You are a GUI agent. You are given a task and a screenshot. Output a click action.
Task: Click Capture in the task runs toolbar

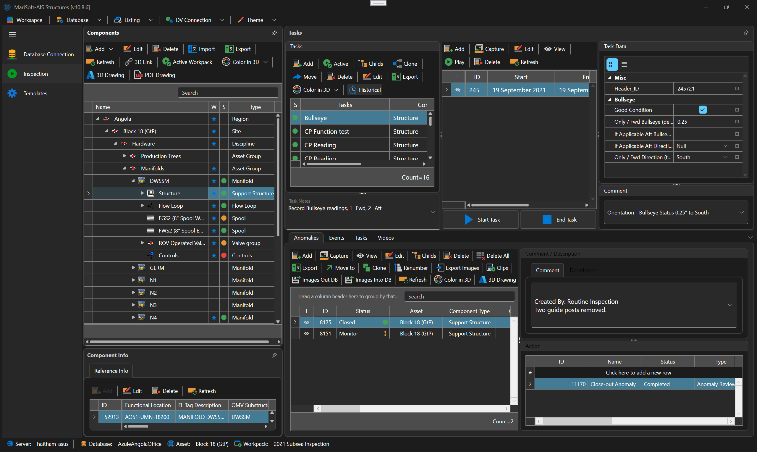point(489,49)
